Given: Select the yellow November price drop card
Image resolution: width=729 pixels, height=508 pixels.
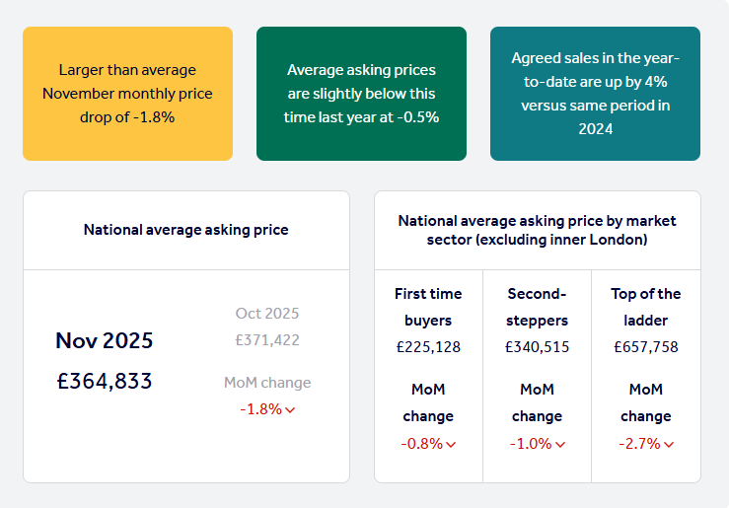Looking at the screenshot, I should [127, 94].
